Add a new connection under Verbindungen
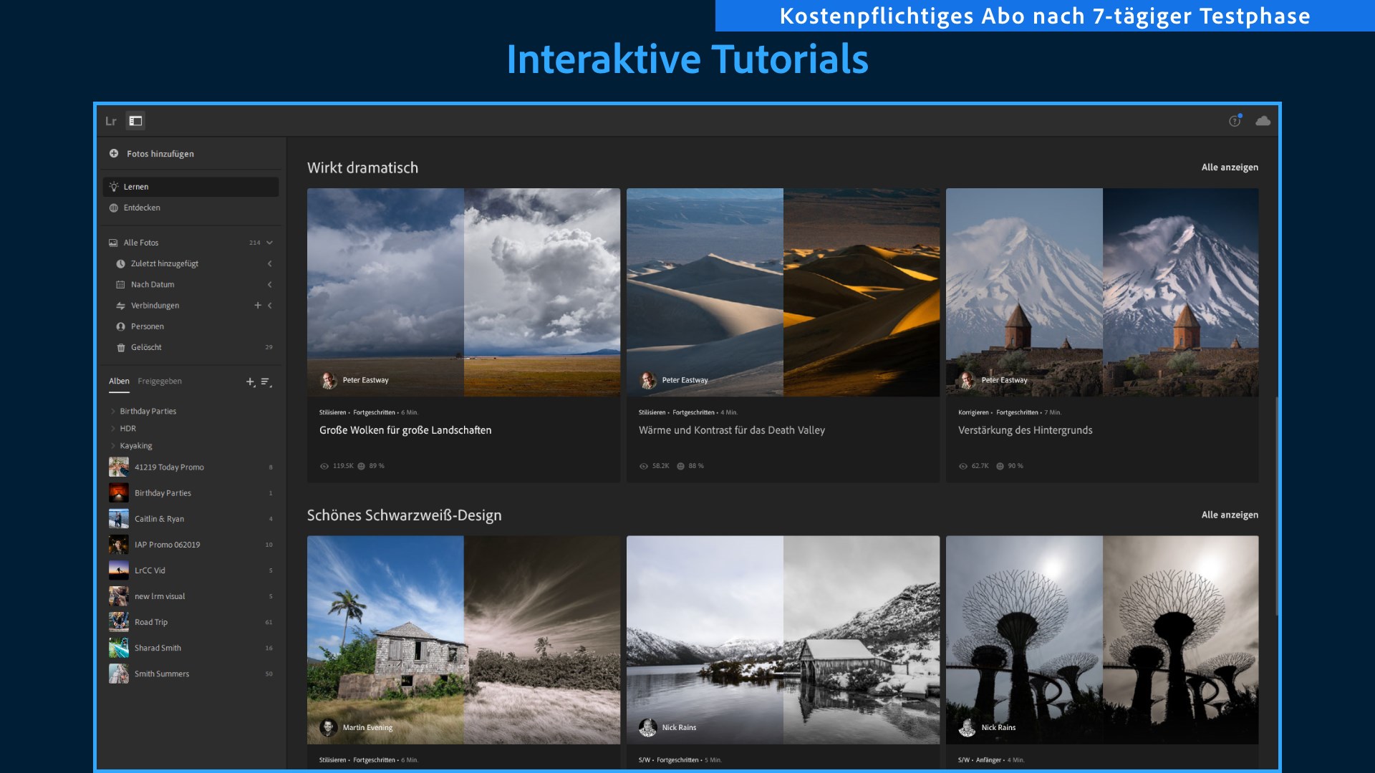 click(258, 306)
